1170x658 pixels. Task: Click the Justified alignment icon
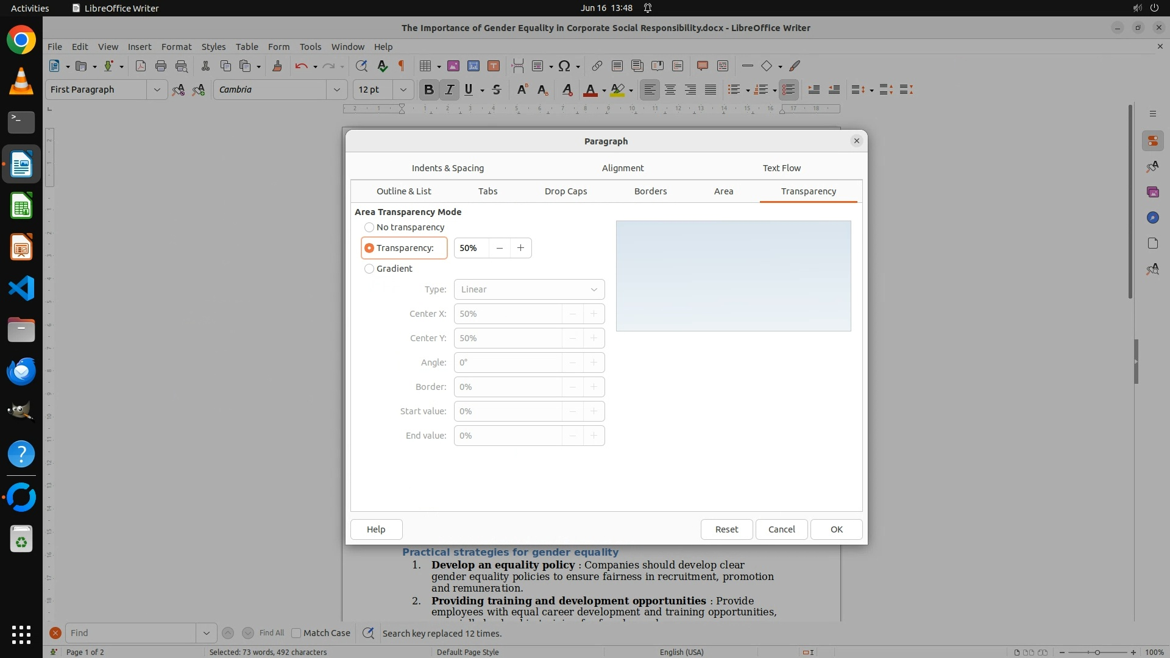[711, 90]
